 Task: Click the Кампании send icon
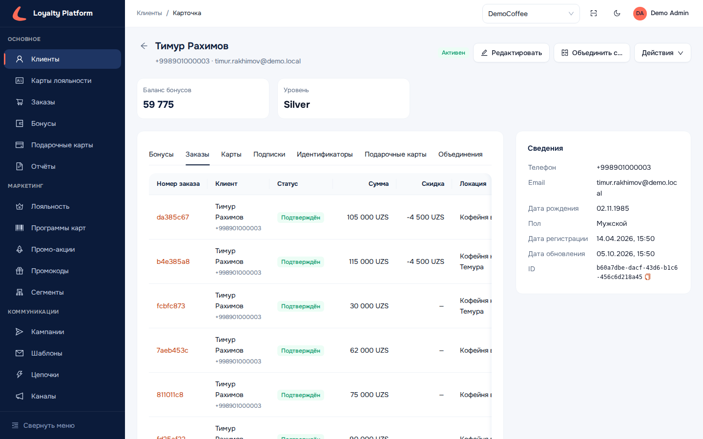tap(20, 332)
